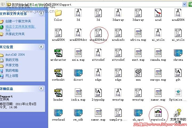This screenshot has width=192, height=128.
Task: Open 我的文档 from other places
Action: tap(12, 60)
